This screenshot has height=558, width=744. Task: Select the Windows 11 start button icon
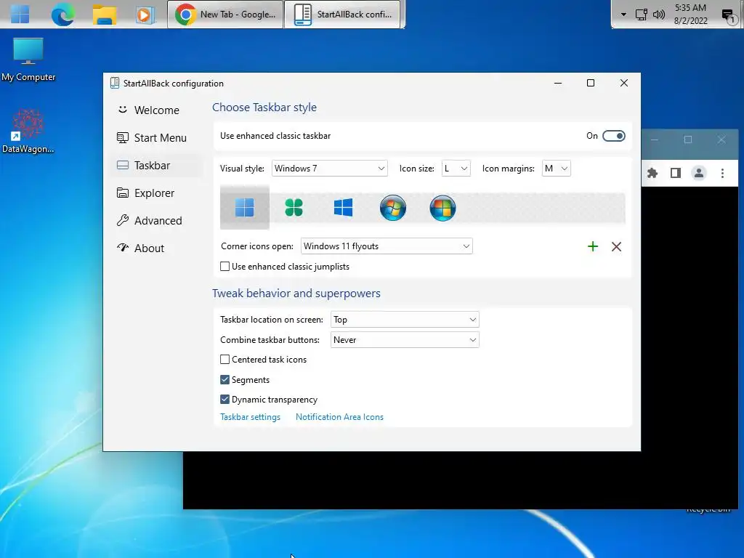(x=244, y=207)
